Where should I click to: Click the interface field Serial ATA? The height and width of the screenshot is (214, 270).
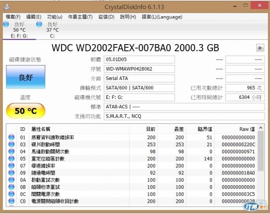(139, 78)
